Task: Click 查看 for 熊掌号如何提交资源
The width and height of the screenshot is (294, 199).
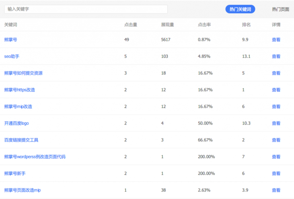Action: [x=276, y=73]
